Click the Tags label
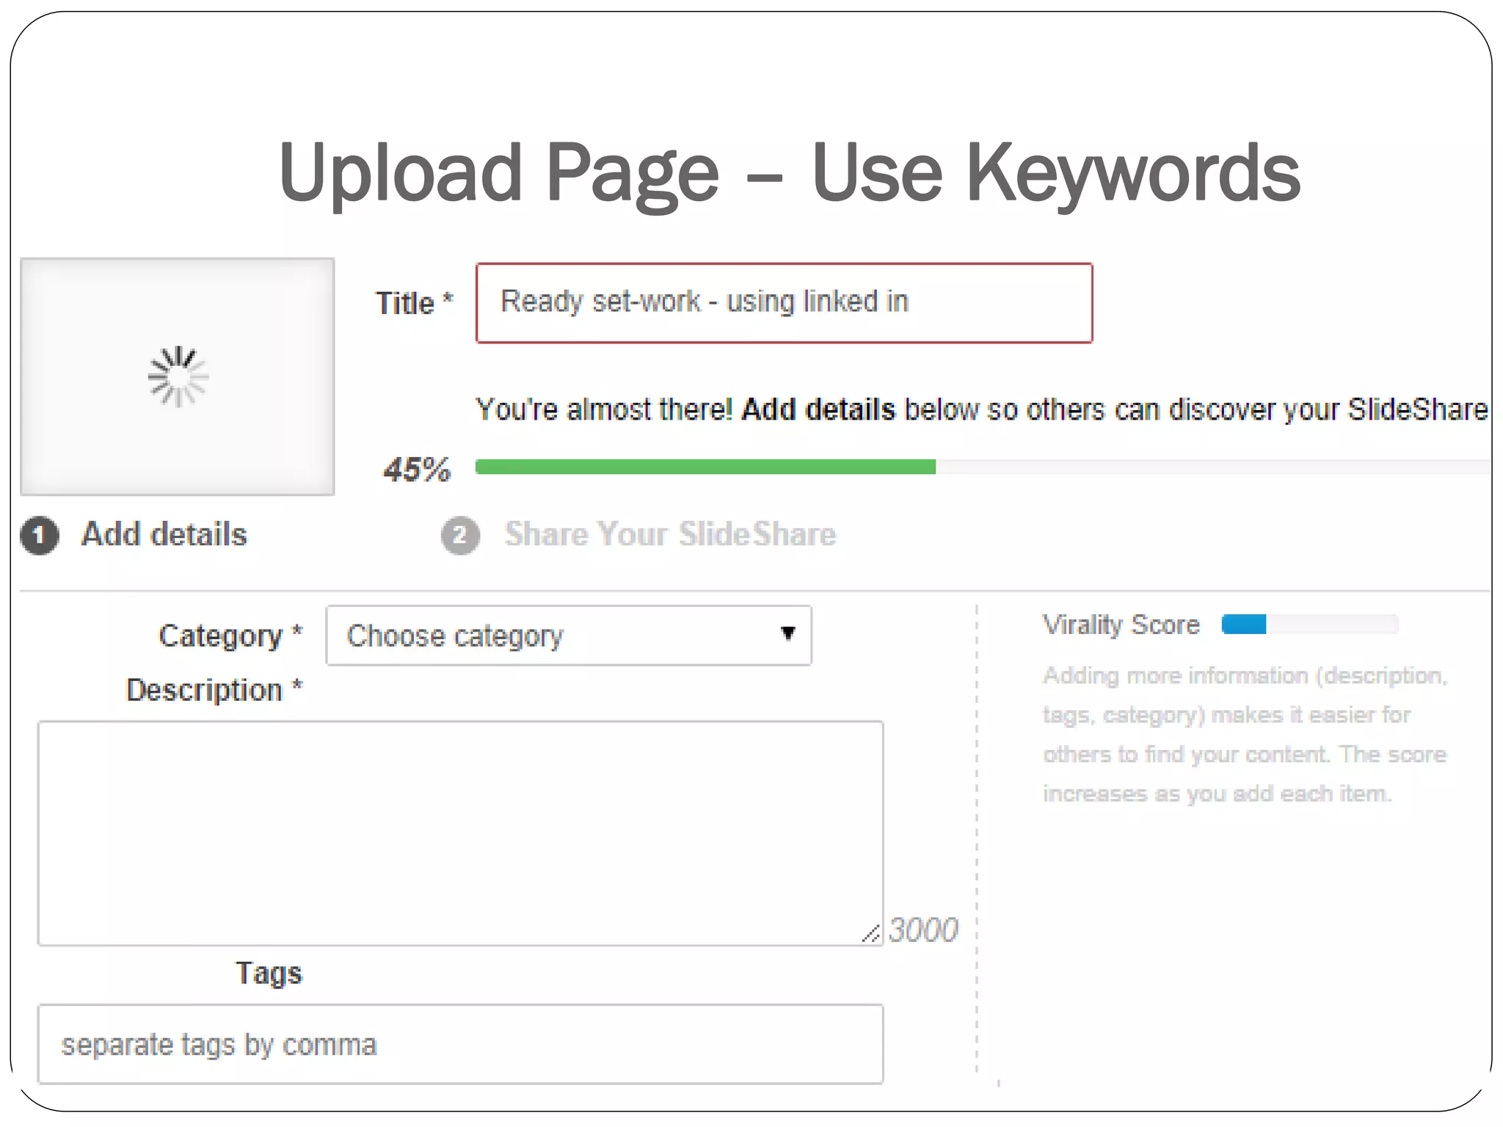The height and width of the screenshot is (1127, 1503). [x=269, y=974]
